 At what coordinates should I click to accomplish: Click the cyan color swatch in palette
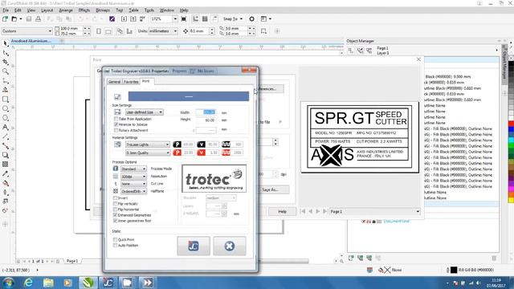511,140
